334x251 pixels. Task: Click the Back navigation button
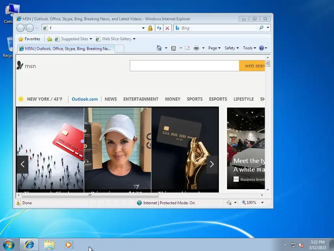(x=20, y=28)
